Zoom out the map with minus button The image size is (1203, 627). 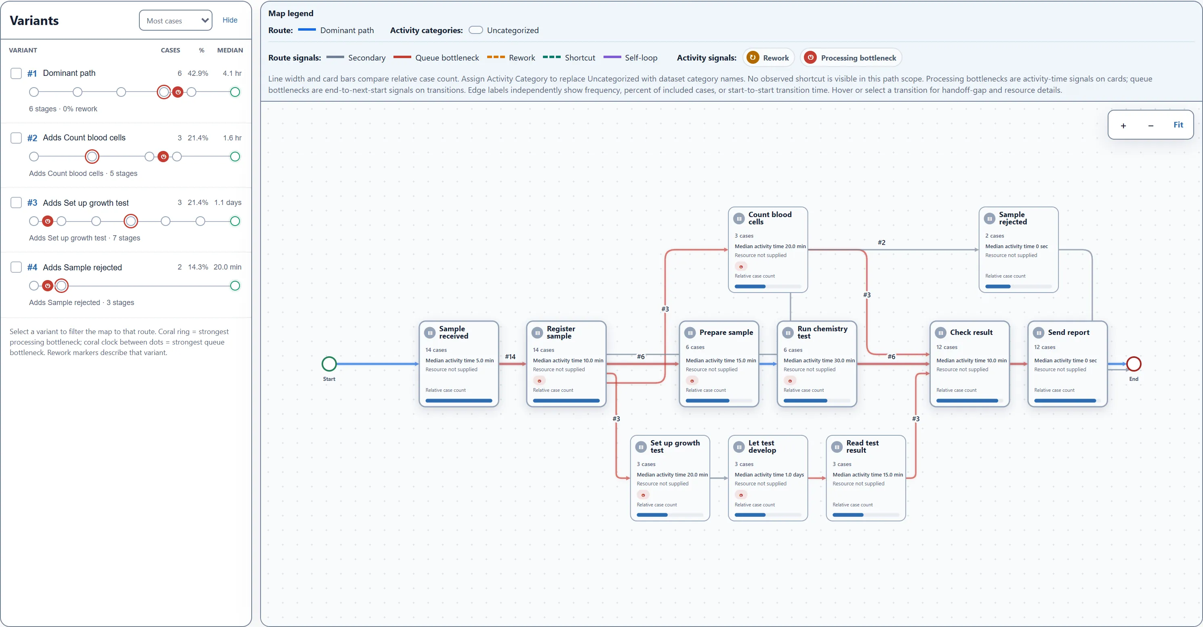pyautogui.click(x=1151, y=125)
